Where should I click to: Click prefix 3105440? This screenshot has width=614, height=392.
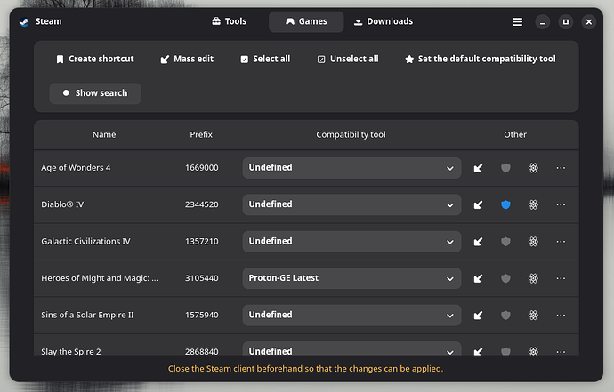(x=202, y=277)
